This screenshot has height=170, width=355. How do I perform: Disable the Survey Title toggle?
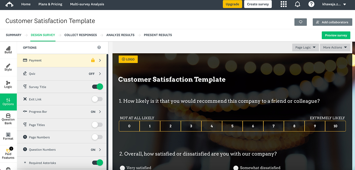[97, 87]
